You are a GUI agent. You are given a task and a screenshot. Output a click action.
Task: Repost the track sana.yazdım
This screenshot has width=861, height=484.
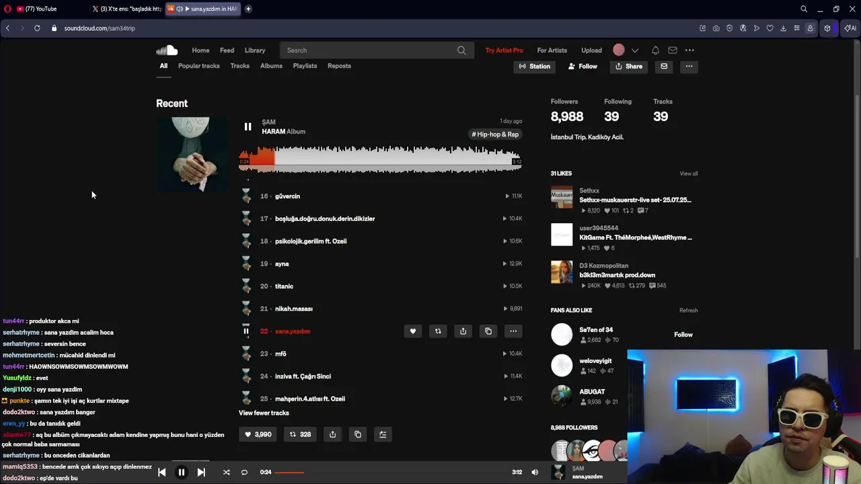(x=438, y=331)
